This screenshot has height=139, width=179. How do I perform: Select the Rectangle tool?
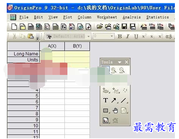coord(106,111)
